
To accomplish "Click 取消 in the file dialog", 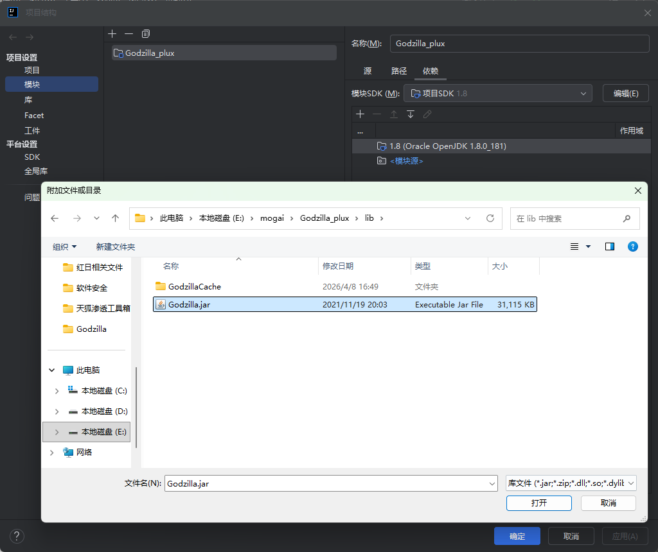I will tap(608, 503).
